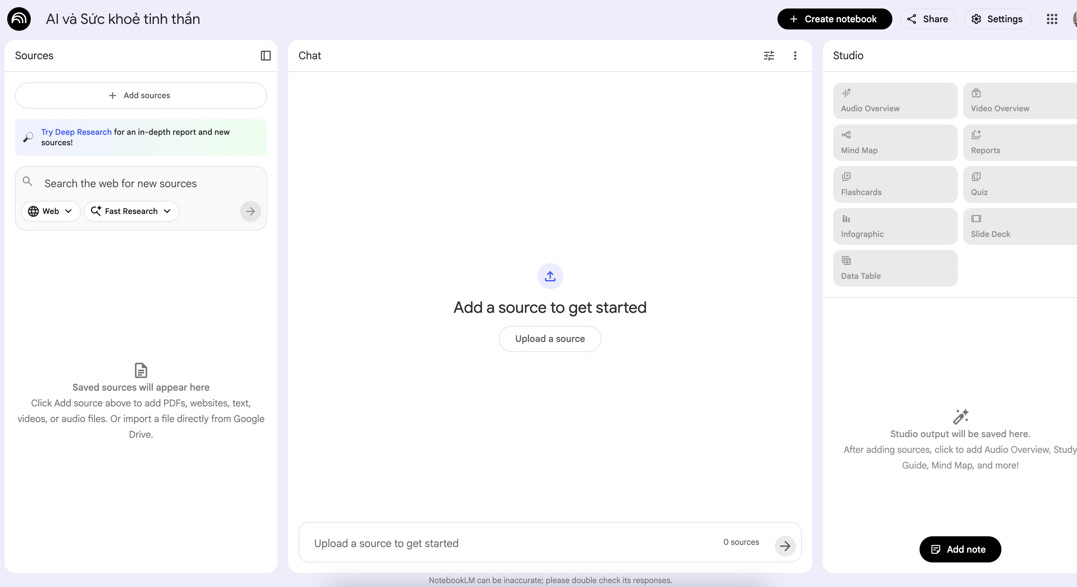Collapse the Sources panel
This screenshot has height=587, width=1077.
(265, 56)
